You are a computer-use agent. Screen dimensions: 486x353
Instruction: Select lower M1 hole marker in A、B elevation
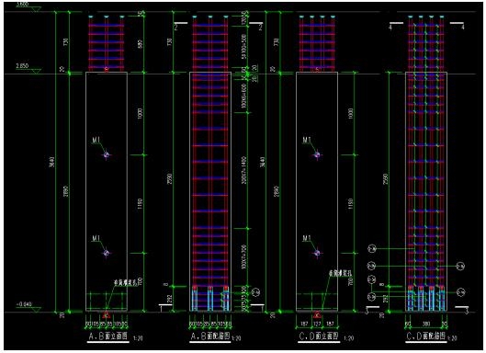click(x=107, y=253)
